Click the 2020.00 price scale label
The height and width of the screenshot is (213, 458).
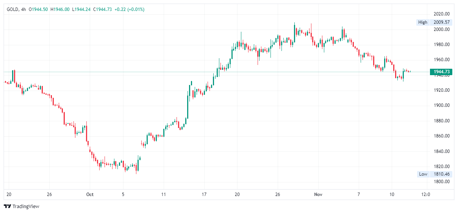[x=442, y=14]
